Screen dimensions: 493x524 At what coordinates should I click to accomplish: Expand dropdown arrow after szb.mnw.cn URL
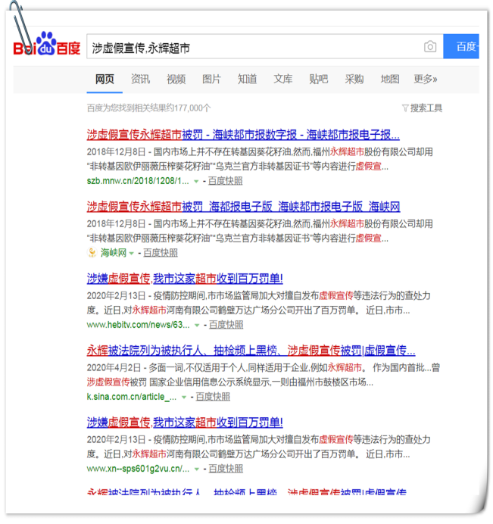(x=196, y=182)
